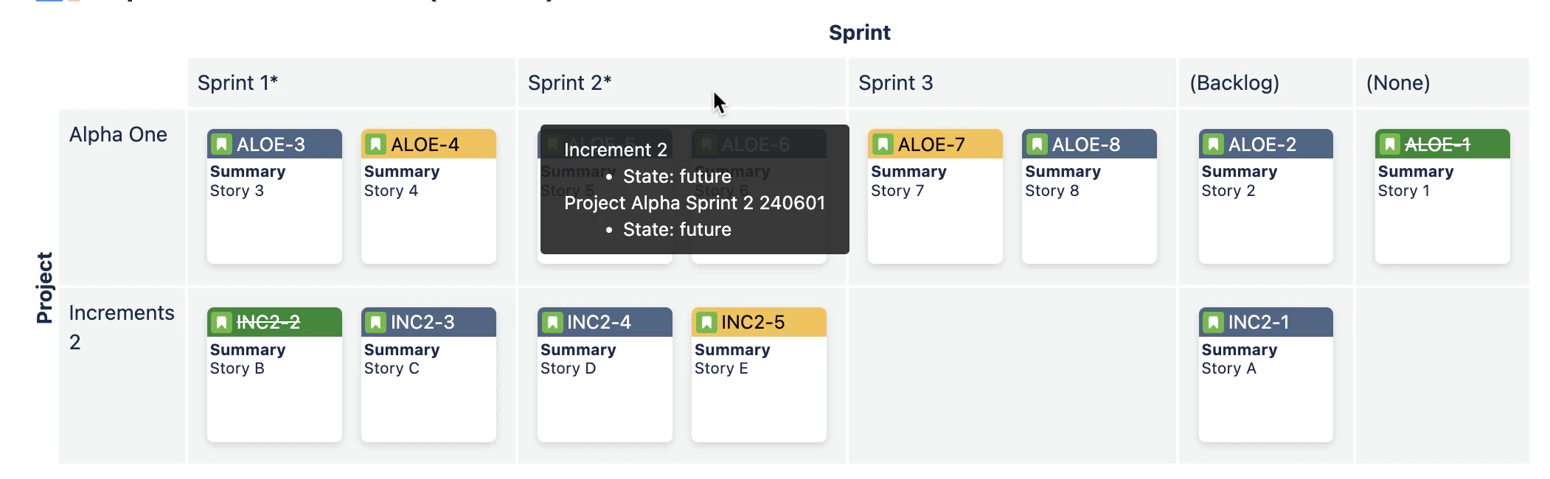Click the story icon on ALOE-3 card
Screen dimensions: 1550x479
[x=222, y=144]
